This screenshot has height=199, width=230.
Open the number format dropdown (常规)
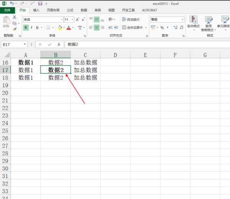click(182, 19)
